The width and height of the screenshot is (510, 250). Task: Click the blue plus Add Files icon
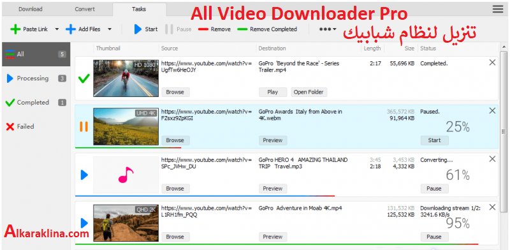click(x=71, y=29)
